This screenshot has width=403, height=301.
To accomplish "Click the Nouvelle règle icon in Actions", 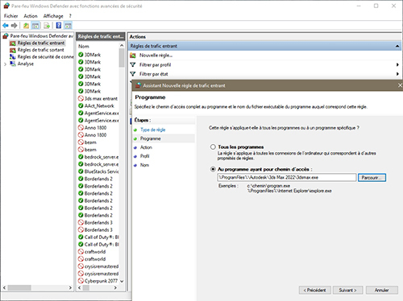I will coord(133,56).
